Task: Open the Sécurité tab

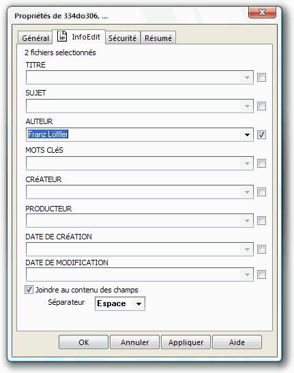Action: pyautogui.click(x=122, y=38)
